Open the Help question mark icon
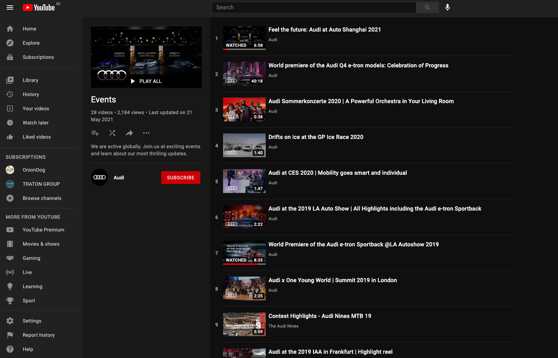The image size is (558, 358). (x=10, y=349)
